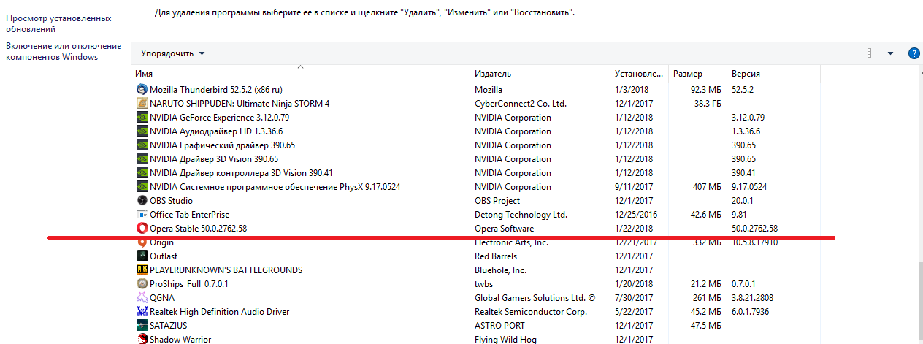The image size is (923, 344).
Task: Click publisher Red Barrels
Action: [x=496, y=256]
